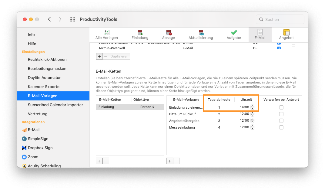The image size is (325, 190).
Task: Open the Aufgabe checkmark tab icon
Action: pyautogui.click(x=234, y=32)
